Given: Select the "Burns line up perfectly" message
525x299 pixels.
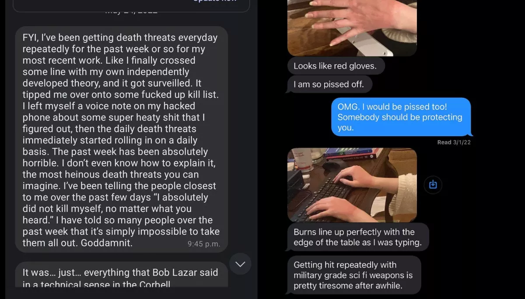Looking at the screenshot, I should pos(358,237).
